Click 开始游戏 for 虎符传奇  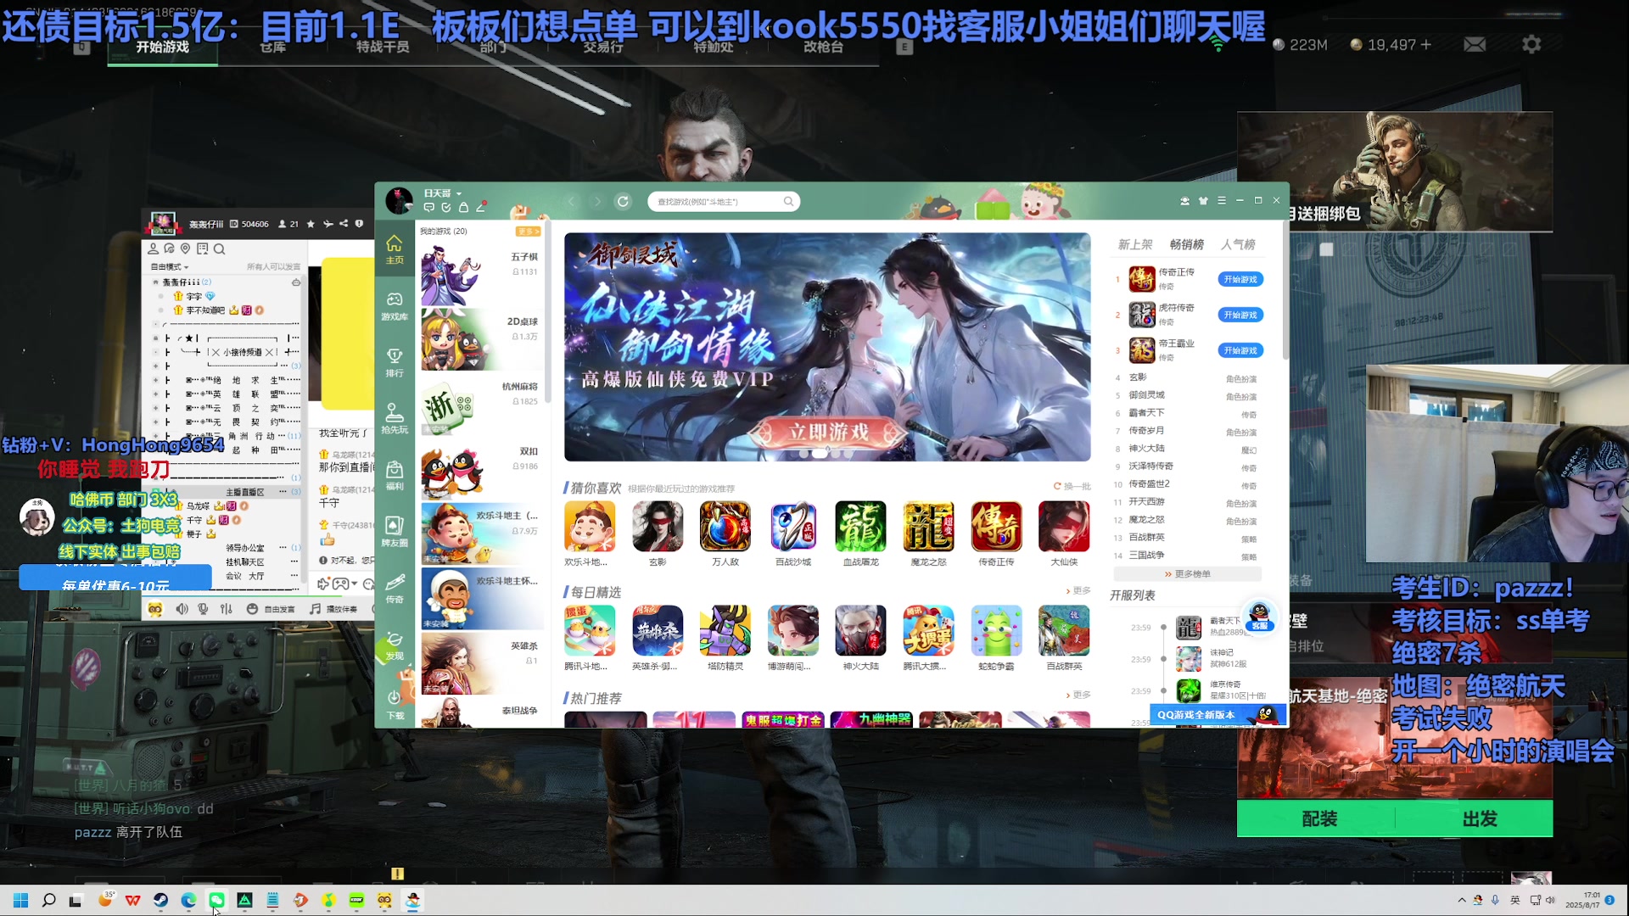click(x=1240, y=315)
